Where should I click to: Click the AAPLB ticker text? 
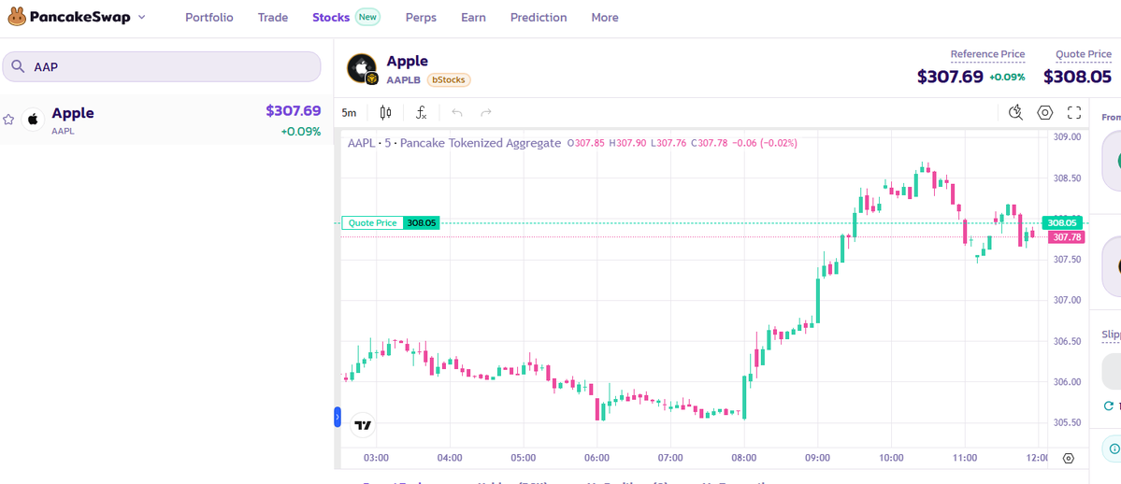tap(403, 80)
